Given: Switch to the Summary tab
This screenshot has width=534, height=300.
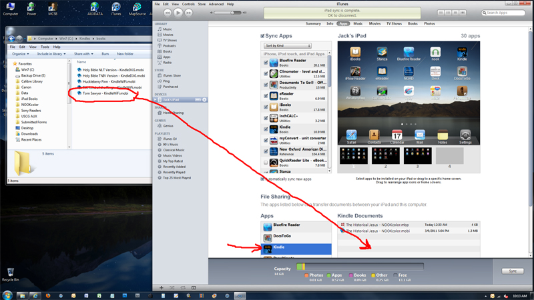Looking at the screenshot, I should tap(313, 23).
